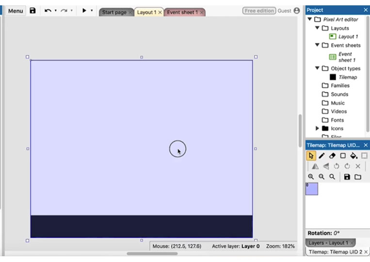Zoom in on the tileset
This screenshot has width=370, height=262.
(x=311, y=177)
